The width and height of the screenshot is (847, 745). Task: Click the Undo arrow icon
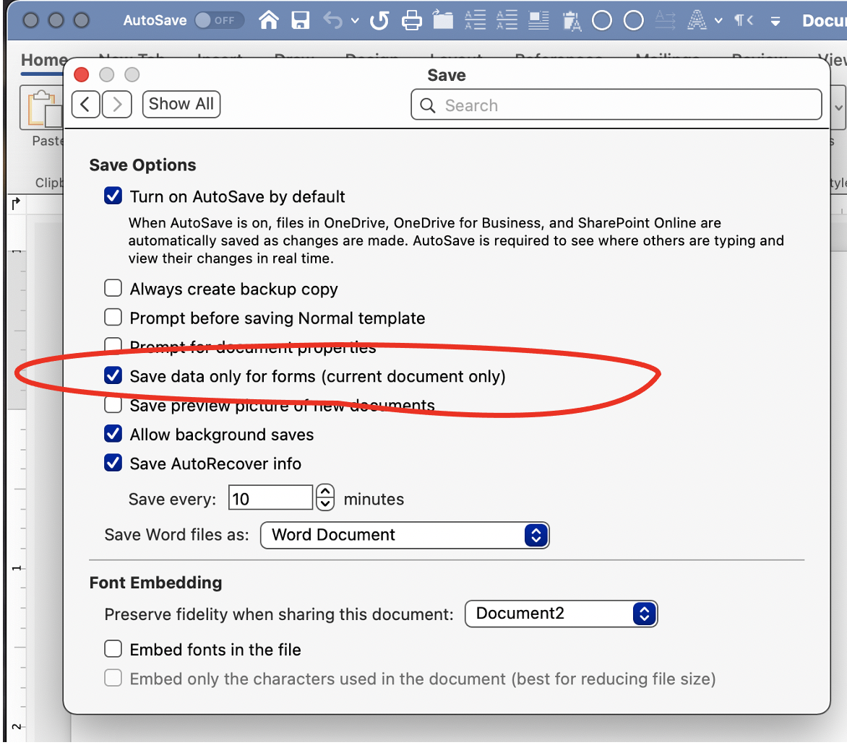pyautogui.click(x=333, y=20)
